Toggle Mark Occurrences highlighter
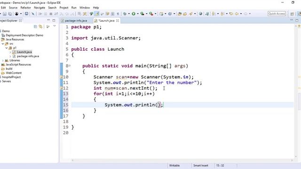This screenshot has height=169, width=301. [97, 14]
